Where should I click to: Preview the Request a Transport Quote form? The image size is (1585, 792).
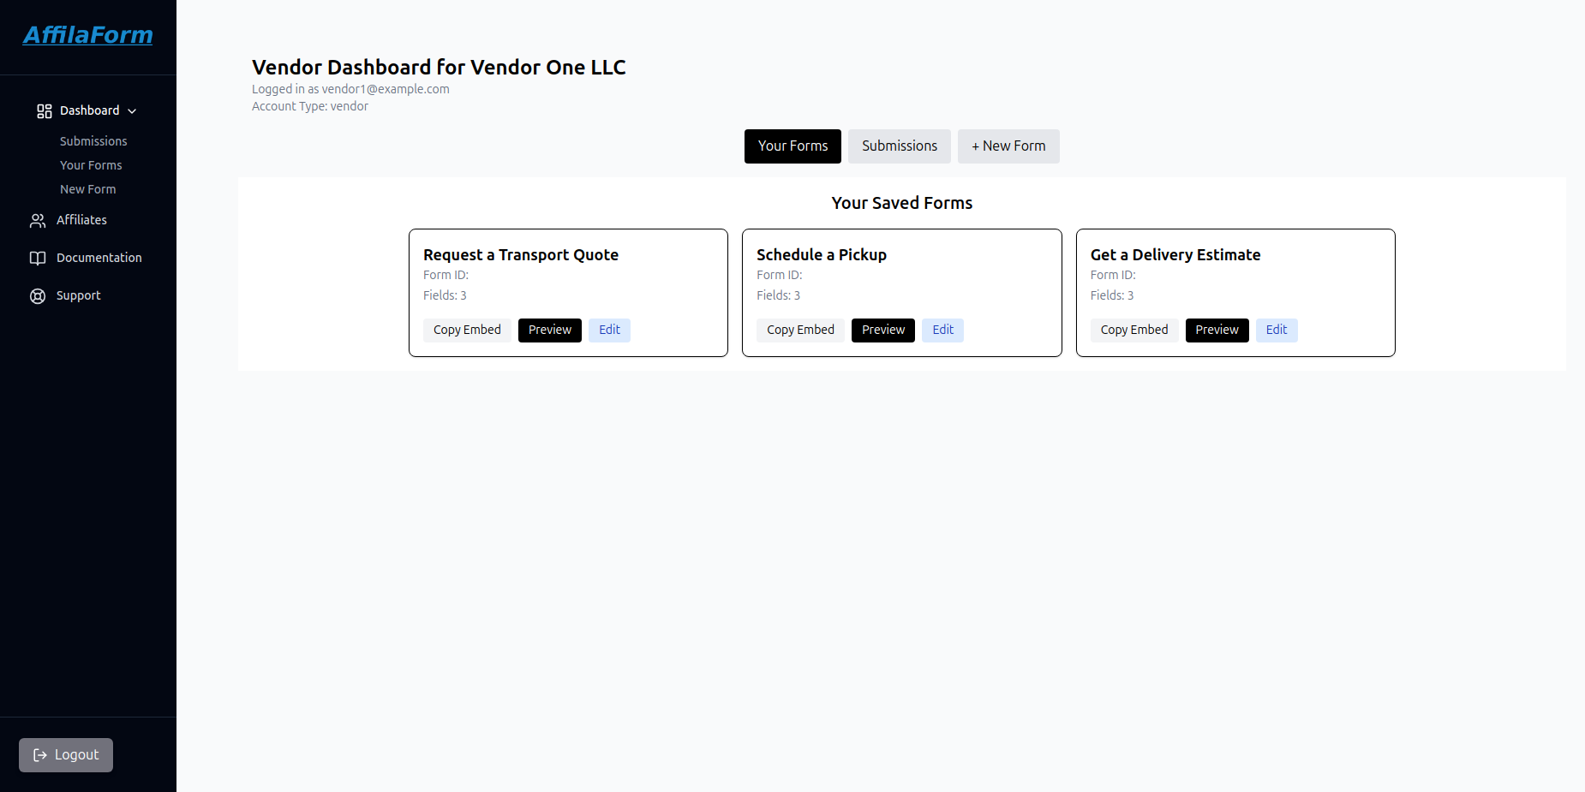coord(550,330)
